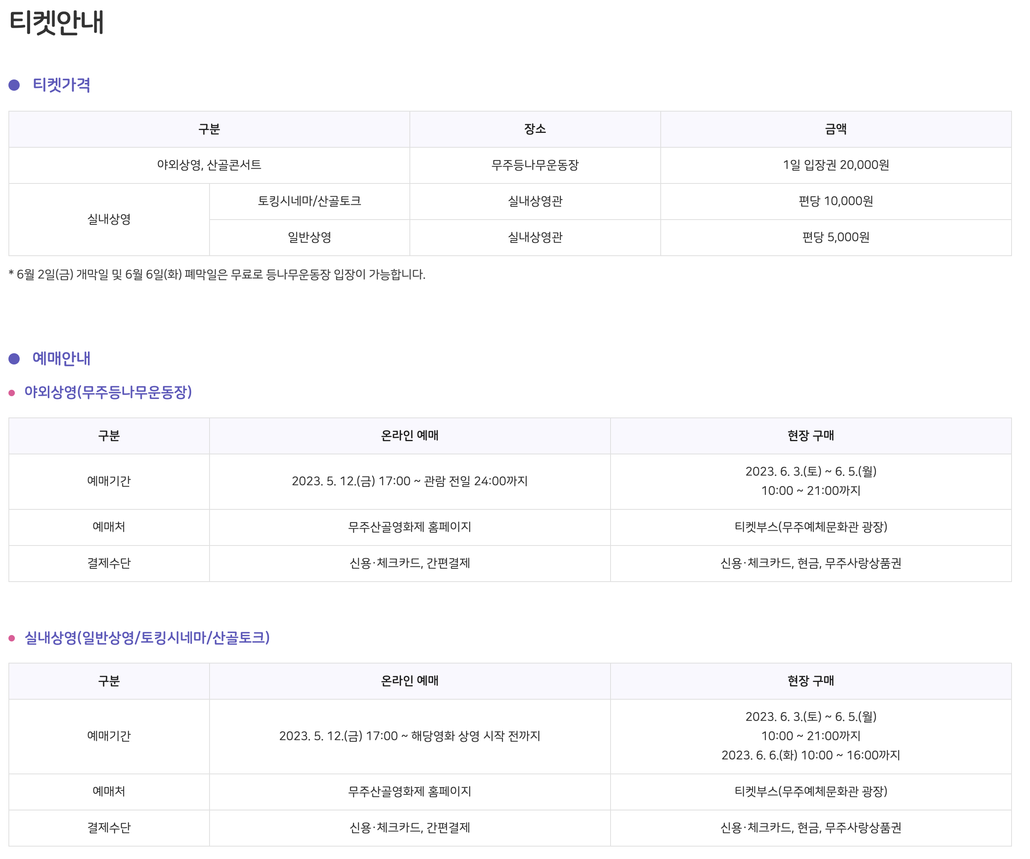The image size is (1030, 859).
Task: Click the 금액 column header
Action: 836,130
